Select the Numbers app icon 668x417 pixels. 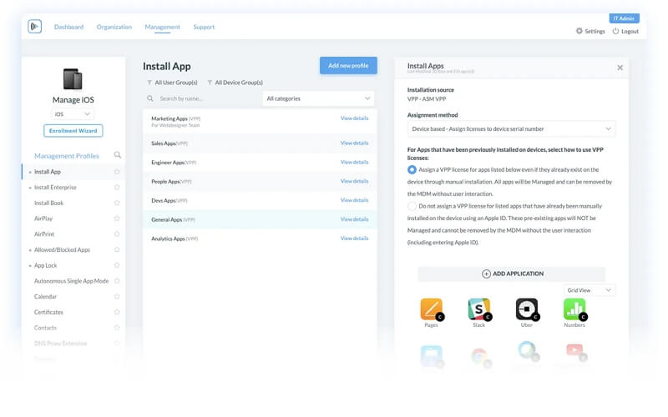click(x=574, y=309)
